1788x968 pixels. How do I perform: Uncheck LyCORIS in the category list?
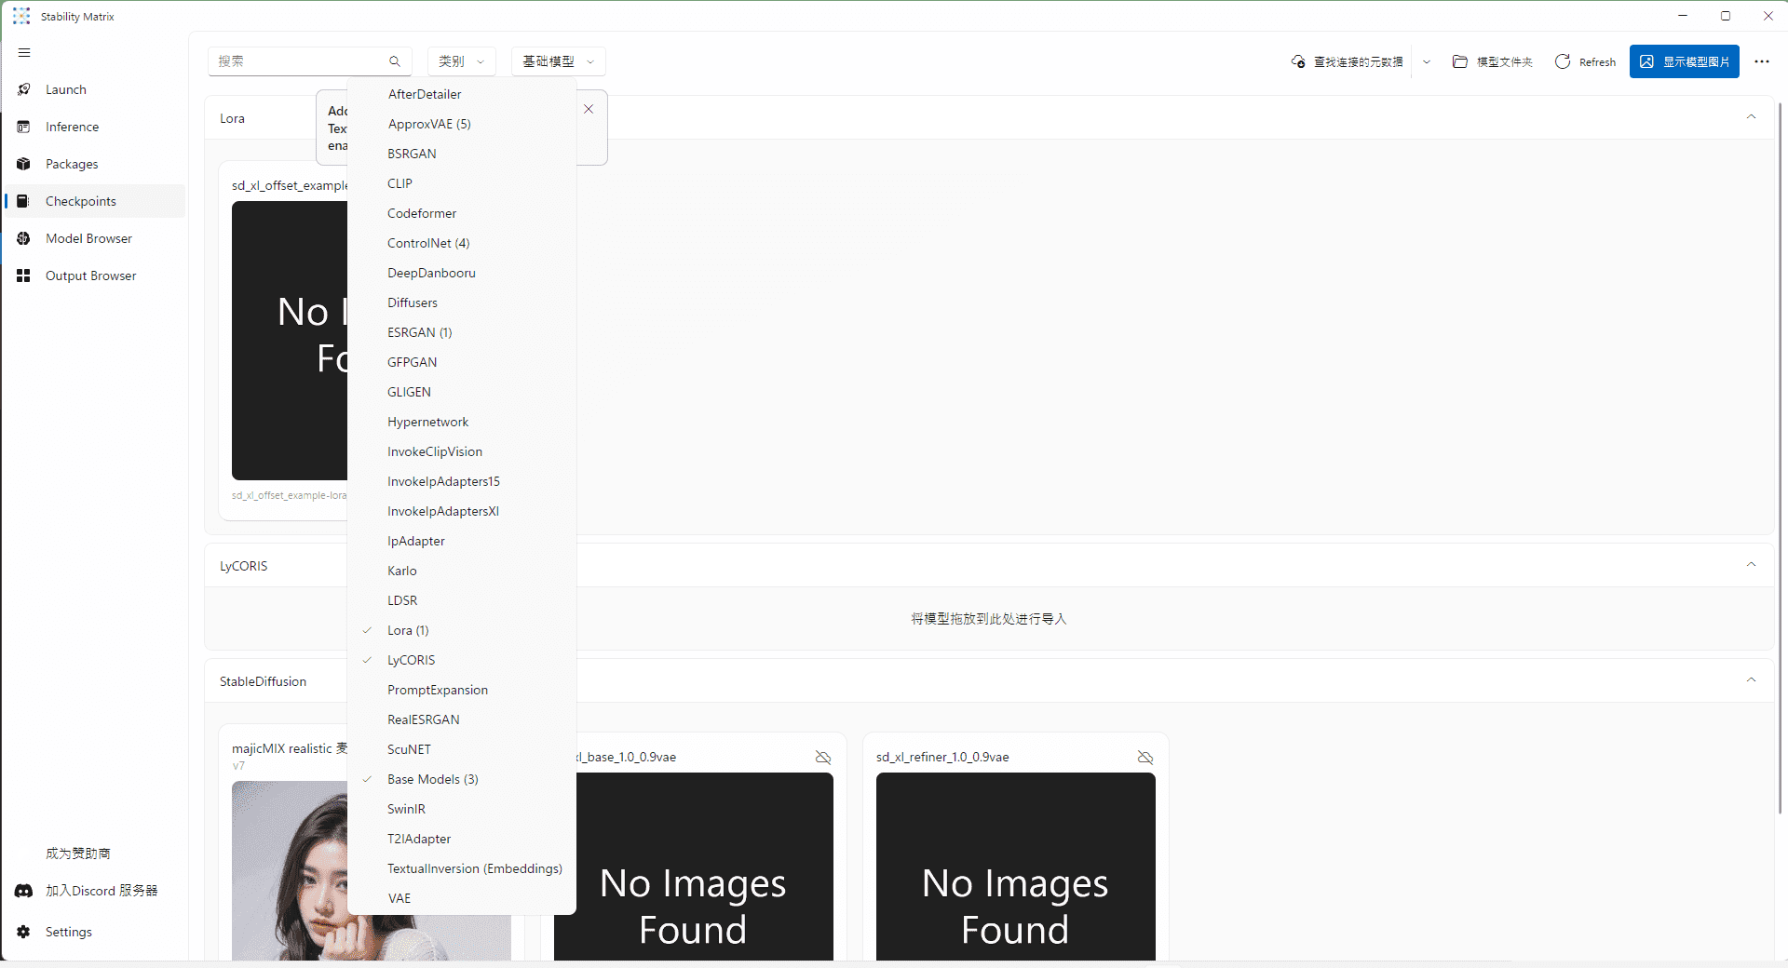[x=462, y=660]
